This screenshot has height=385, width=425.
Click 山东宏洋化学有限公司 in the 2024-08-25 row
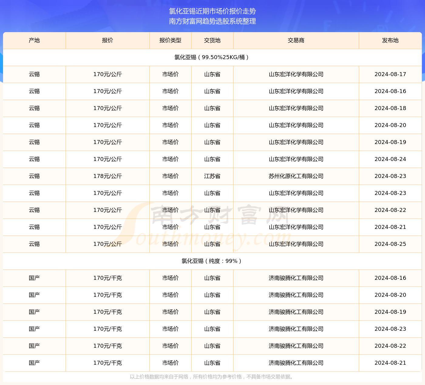pyautogui.click(x=296, y=244)
